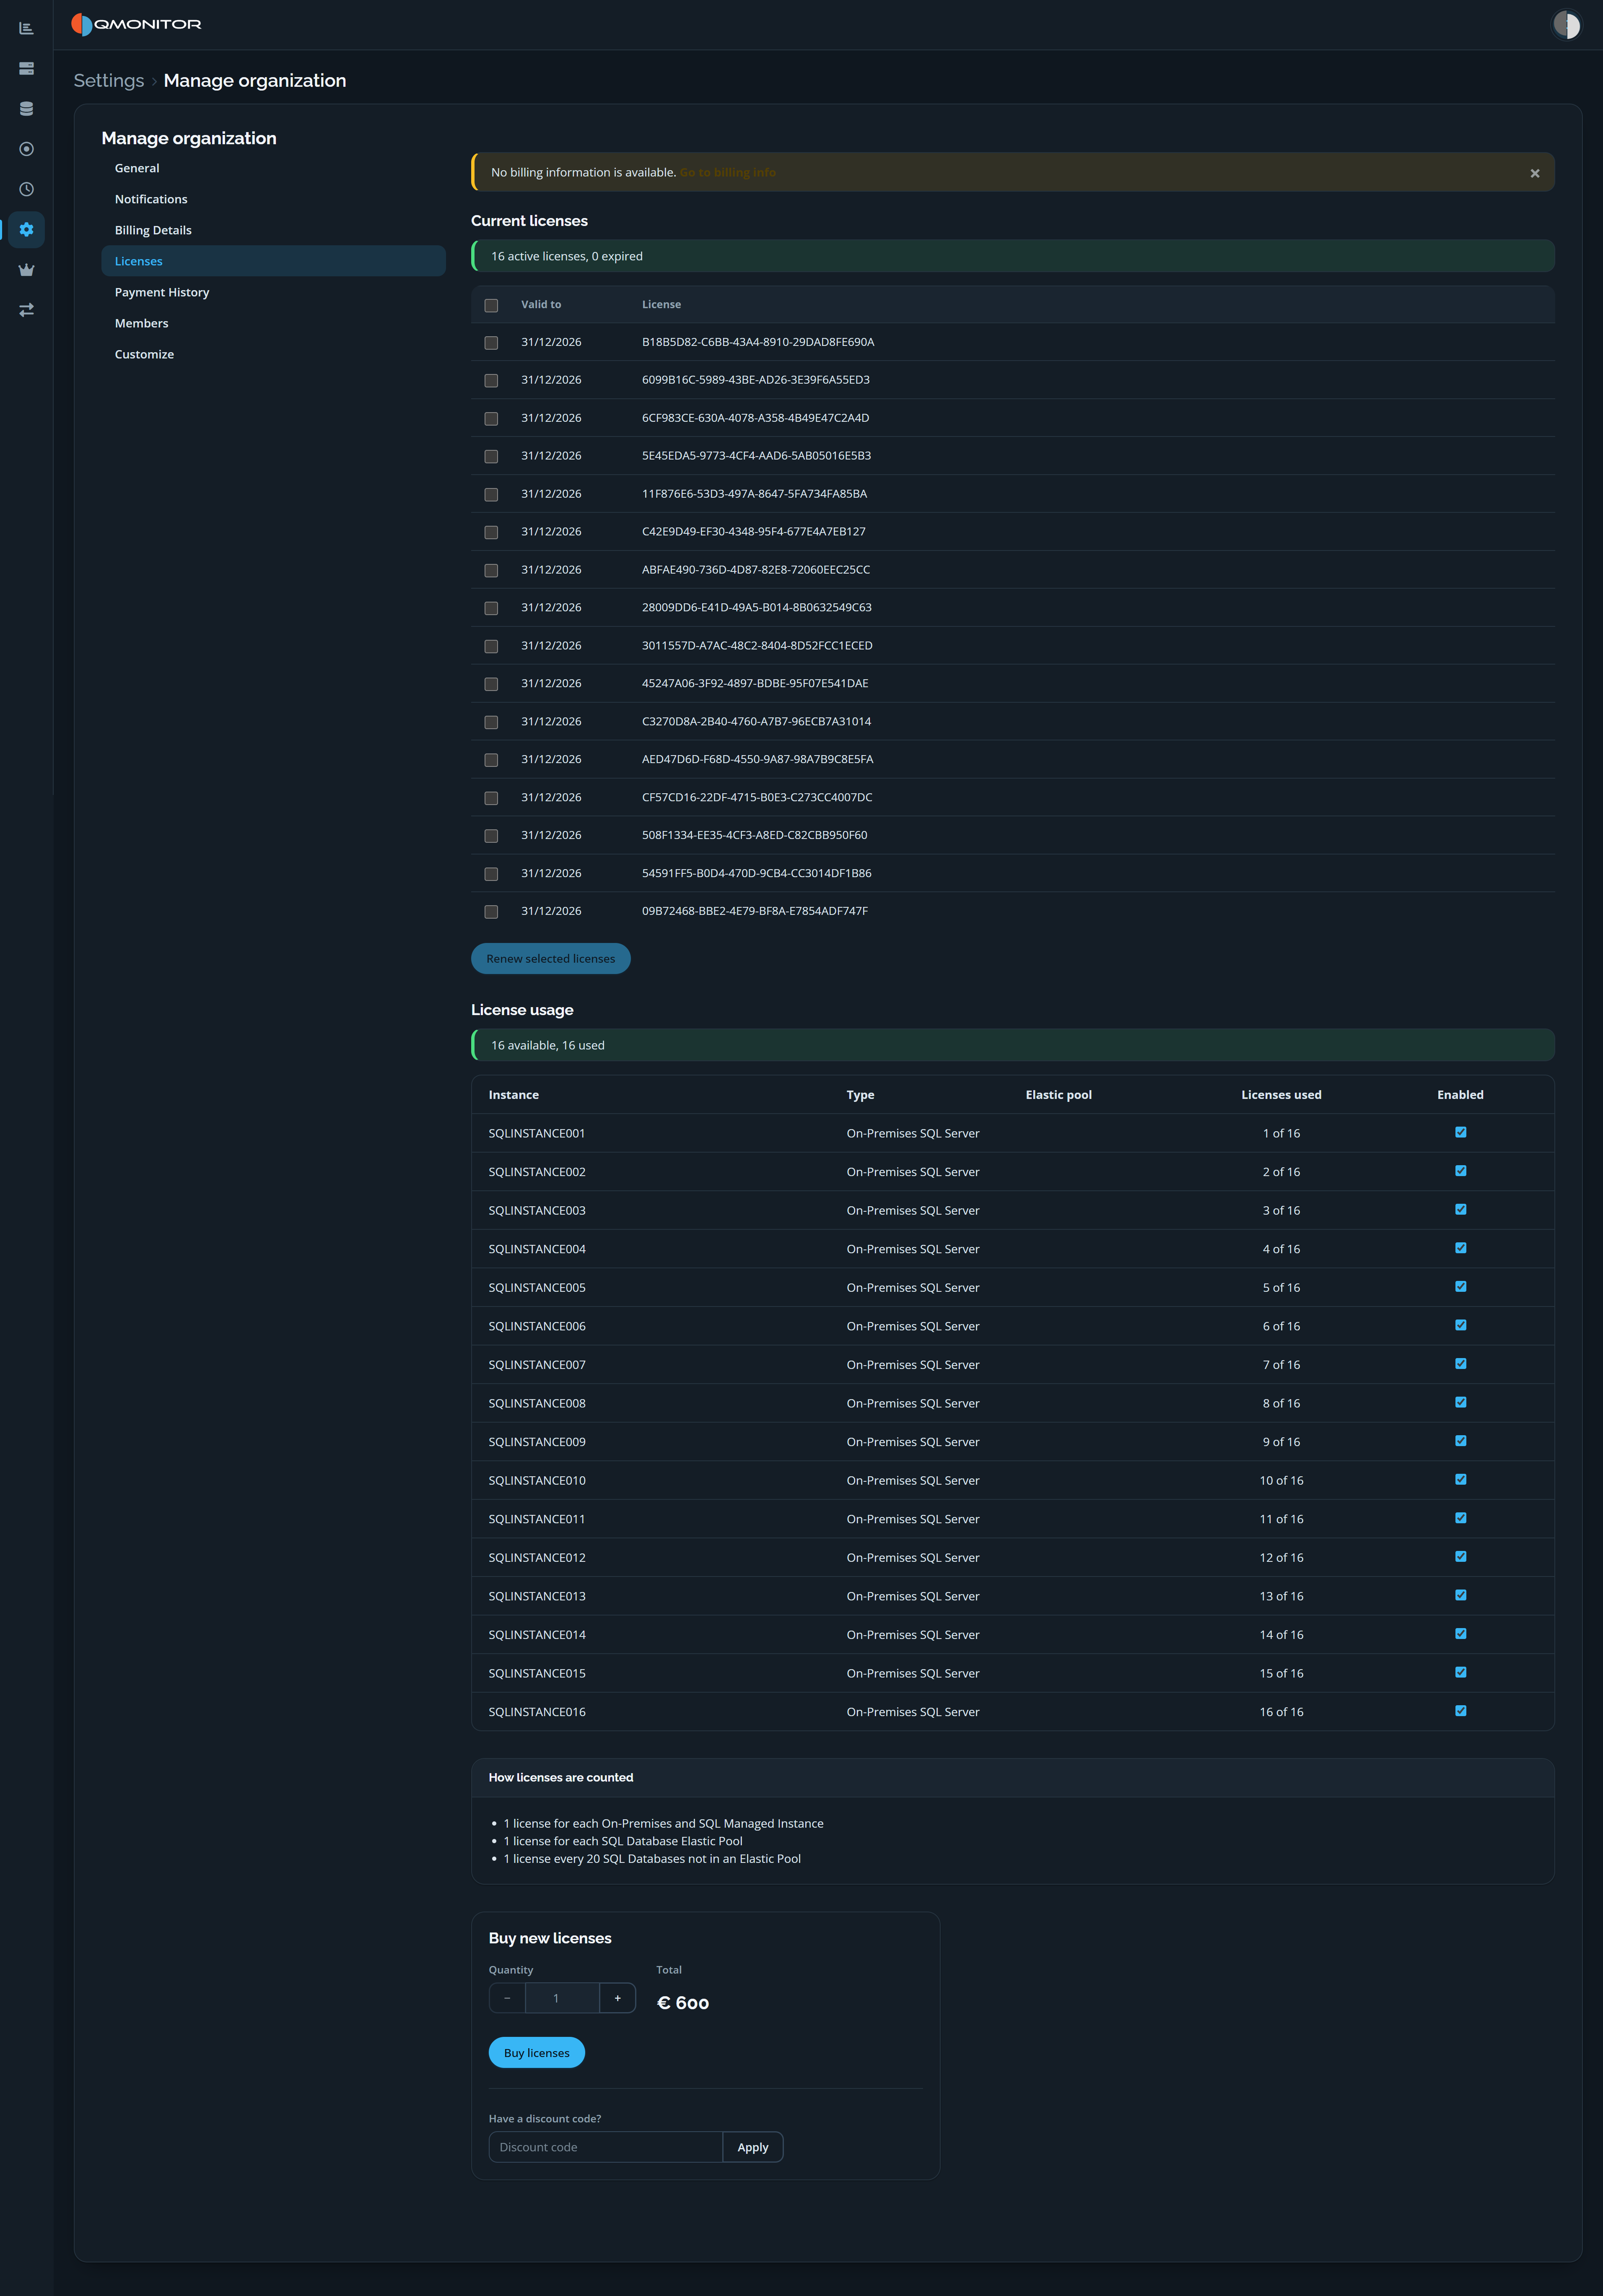
Task: Increase license quantity with the plus button
Action: pyautogui.click(x=617, y=1998)
